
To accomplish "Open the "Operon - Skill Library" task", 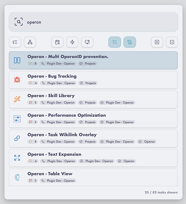I will 93,100.
